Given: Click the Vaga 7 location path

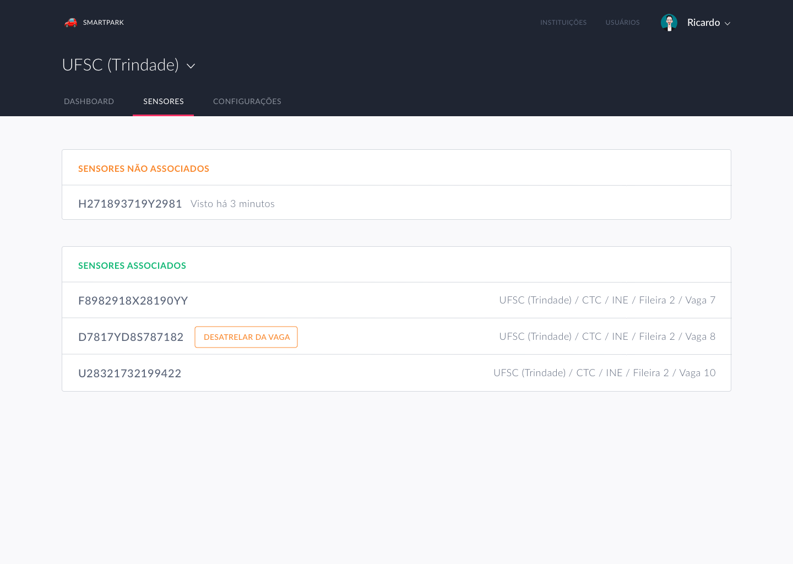Looking at the screenshot, I should tap(607, 300).
